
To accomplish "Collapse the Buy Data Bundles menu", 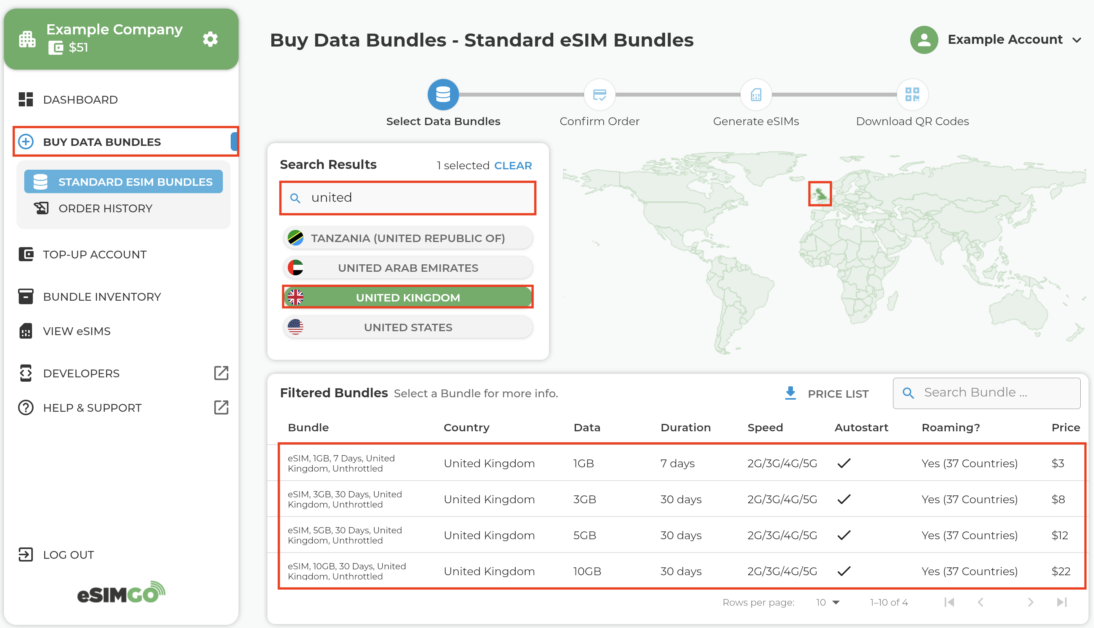I will 102,142.
